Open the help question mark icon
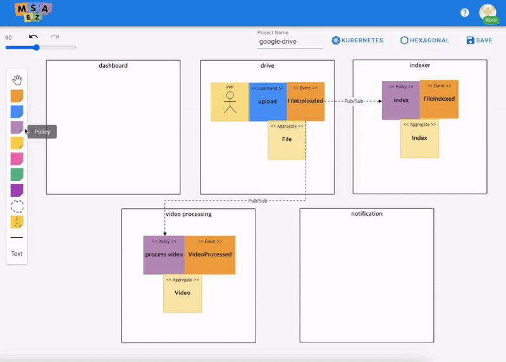The width and height of the screenshot is (506, 362). [x=465, y=13]
